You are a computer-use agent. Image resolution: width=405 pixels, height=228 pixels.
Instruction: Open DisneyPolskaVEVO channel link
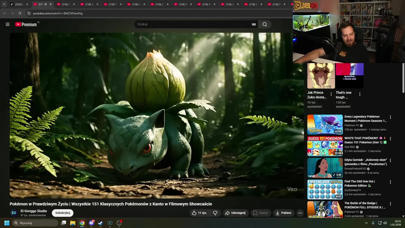(355, 169)
